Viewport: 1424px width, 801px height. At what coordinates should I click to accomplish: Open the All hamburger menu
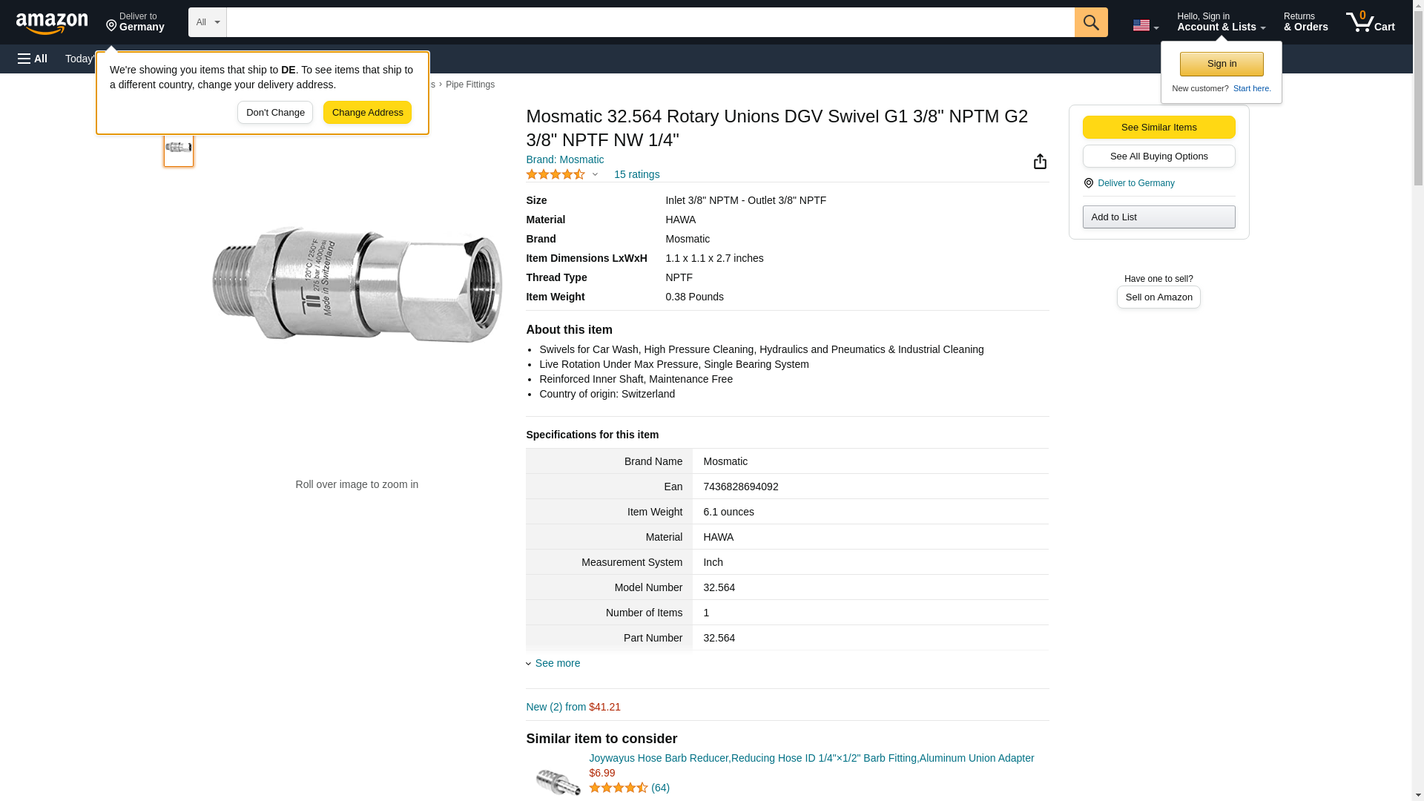33,59
